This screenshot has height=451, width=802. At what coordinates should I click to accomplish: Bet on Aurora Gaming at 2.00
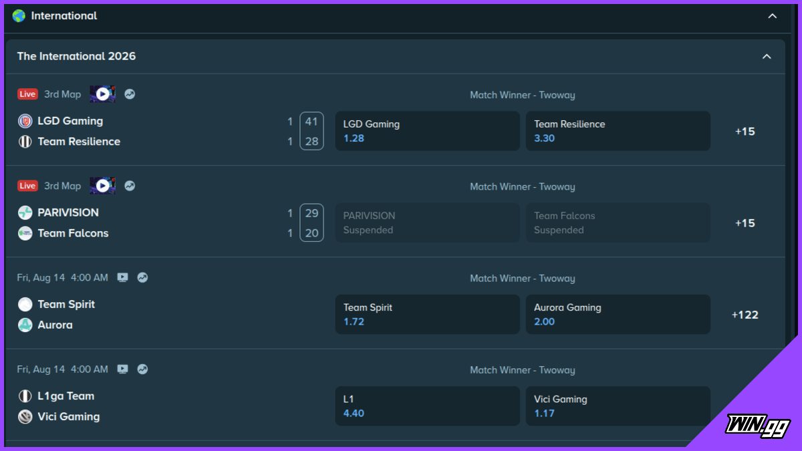[618, 314]
